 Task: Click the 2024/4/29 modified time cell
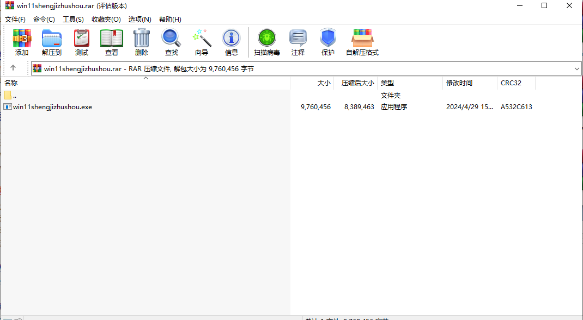click(x=470, y=107)
